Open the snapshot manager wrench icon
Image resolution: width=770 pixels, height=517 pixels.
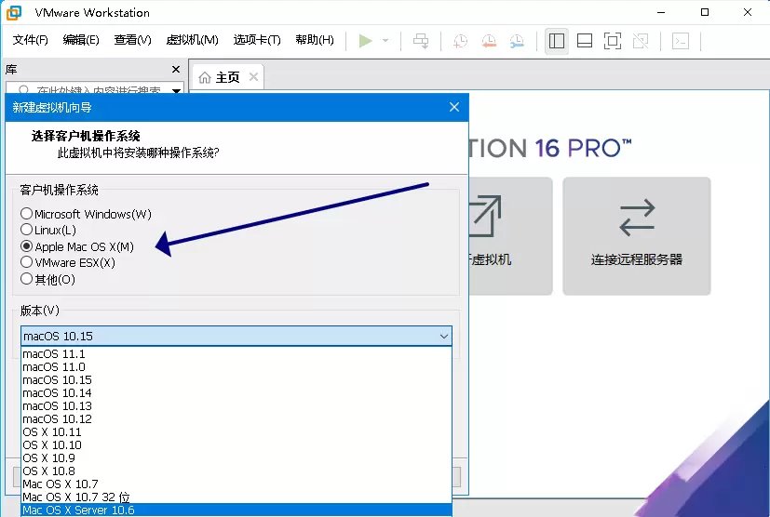pos(517,41)
